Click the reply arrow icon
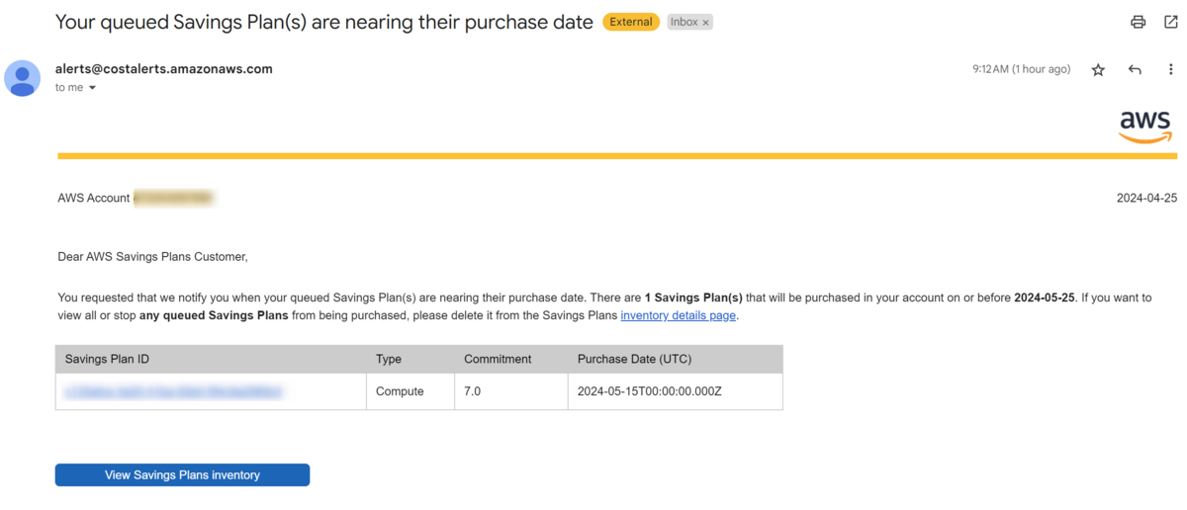Screen dimensions: 1187x510 pos(1135,70)
